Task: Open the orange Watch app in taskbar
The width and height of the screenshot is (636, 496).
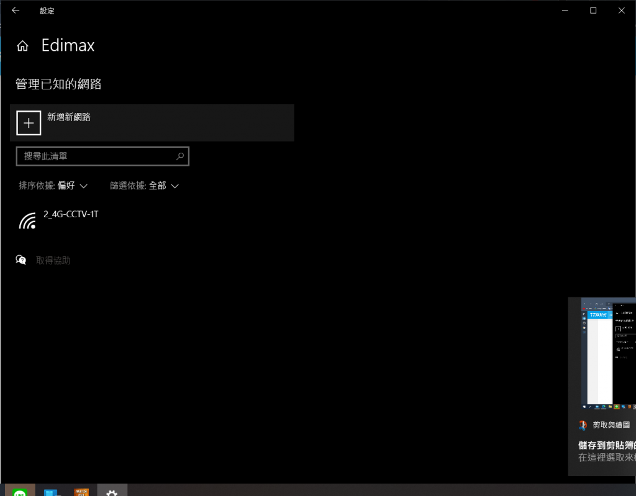Action: [x=81, y=492]
